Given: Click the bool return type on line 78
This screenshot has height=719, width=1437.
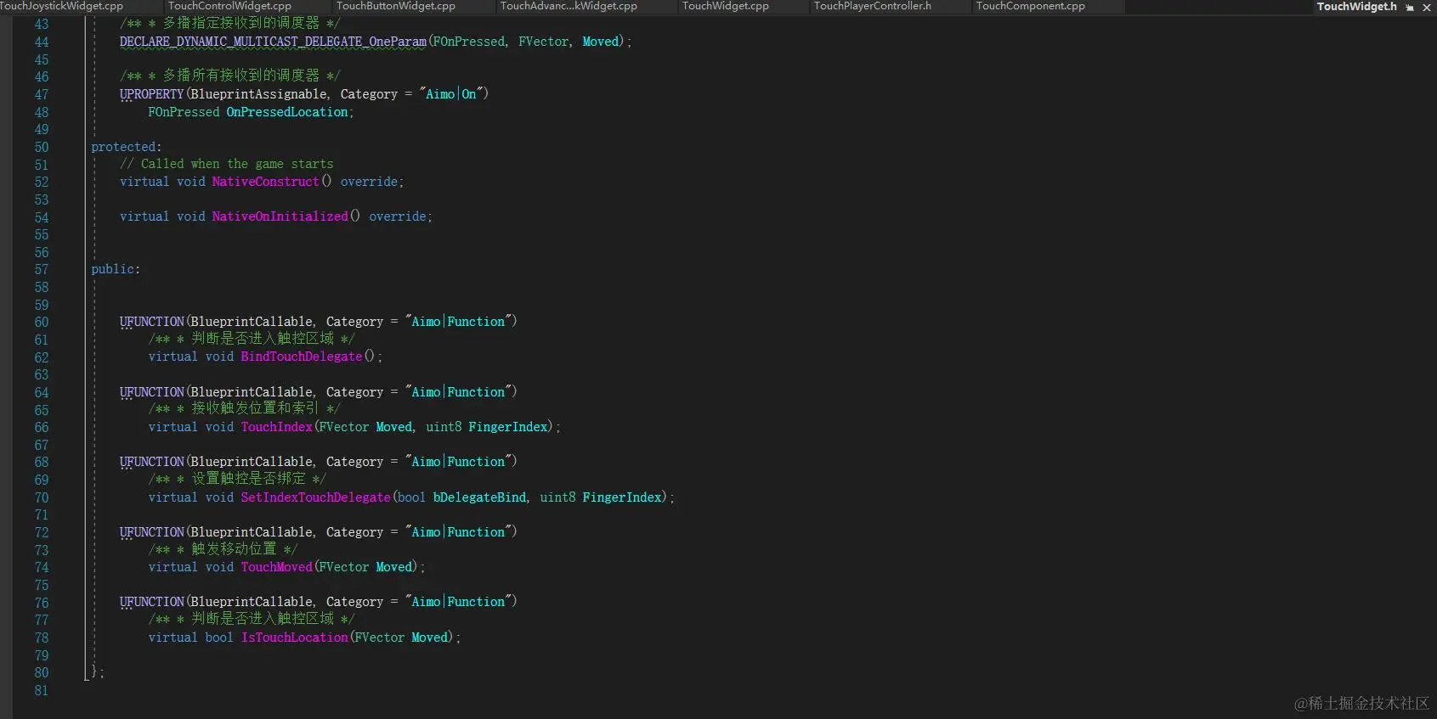Looking at the screenshot, I should coord(218,638).
